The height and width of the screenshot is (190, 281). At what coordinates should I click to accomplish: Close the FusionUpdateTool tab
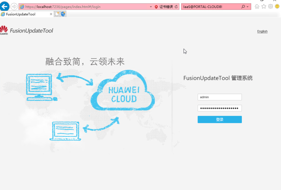(51, 14)
